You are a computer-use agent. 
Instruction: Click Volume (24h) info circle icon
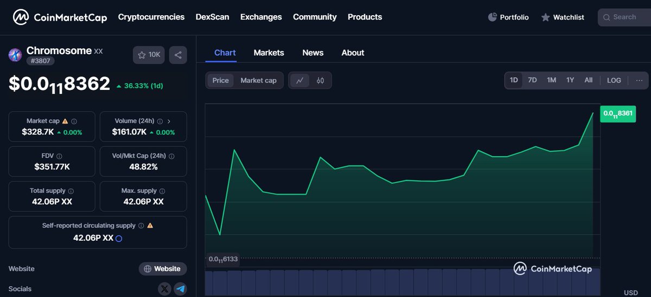pos(161,121)
